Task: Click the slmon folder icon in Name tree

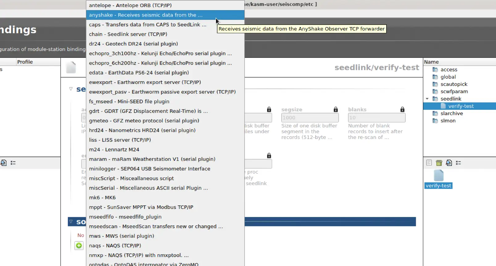Action: [435, 121]
